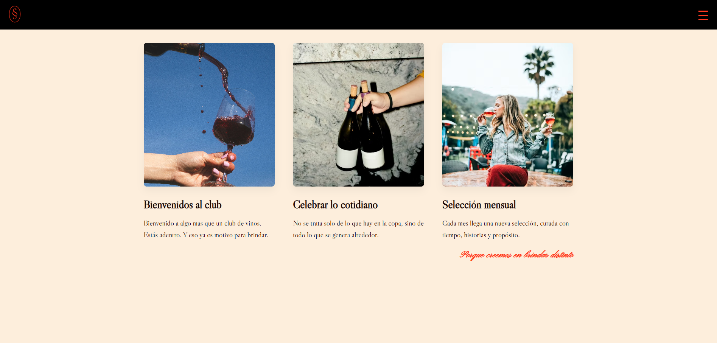717x361 pixels.
Task: Open the wine pouring into glass photo
Action: click(x=209, y=115)
